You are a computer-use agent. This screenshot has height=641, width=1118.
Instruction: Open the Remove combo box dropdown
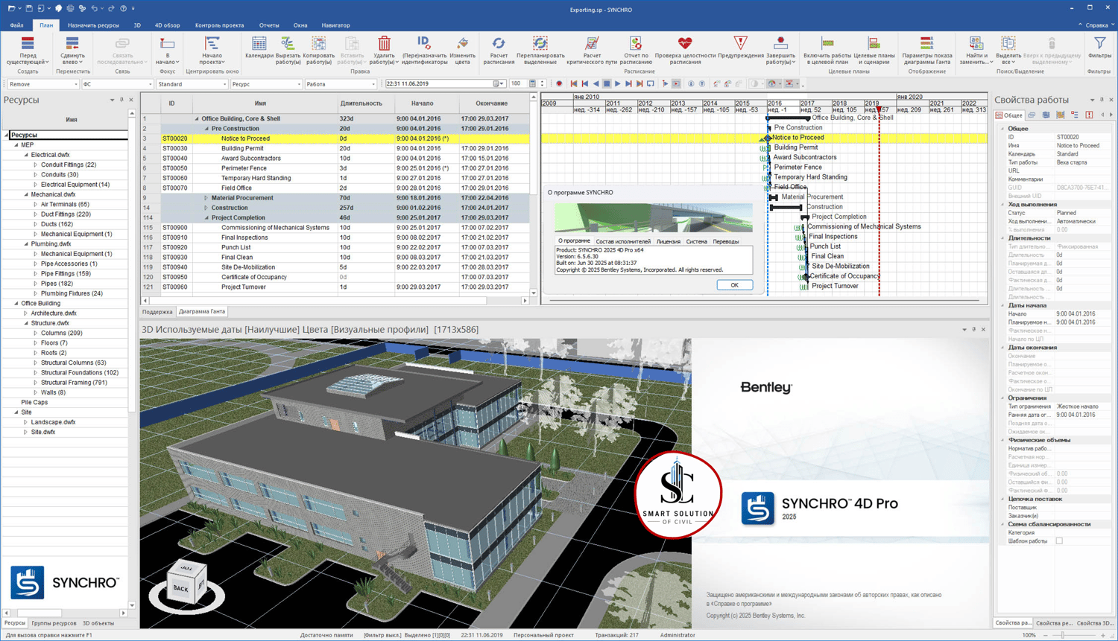pos(75,84)
